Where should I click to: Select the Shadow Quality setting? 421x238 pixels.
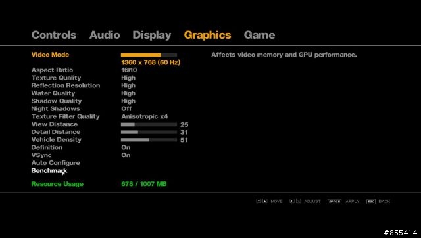coord(57,101)
